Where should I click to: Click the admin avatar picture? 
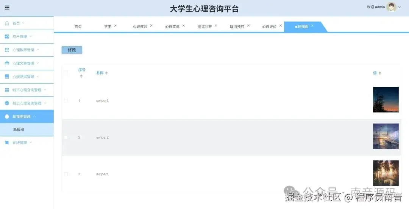tap(391, 7)
